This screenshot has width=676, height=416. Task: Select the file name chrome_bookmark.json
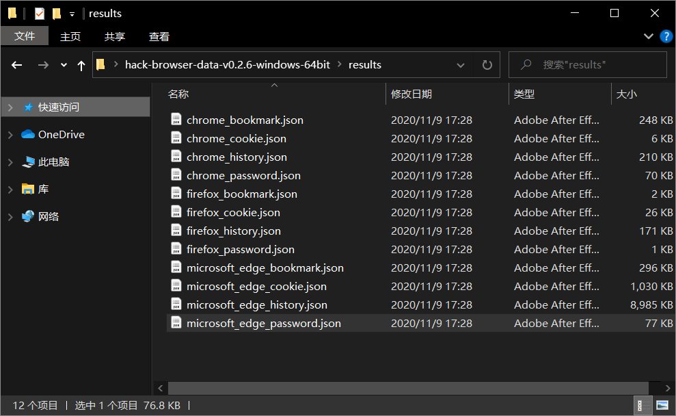245,120
